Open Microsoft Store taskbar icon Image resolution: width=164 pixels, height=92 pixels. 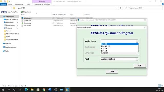coord(38,90)
